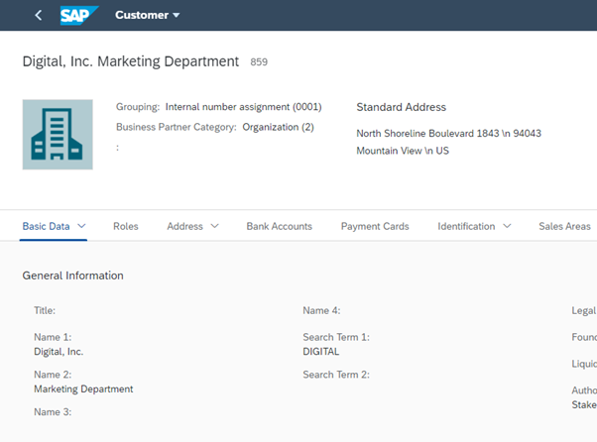
Task: Switch to the Basic Data tab
Action: [46, 226]
